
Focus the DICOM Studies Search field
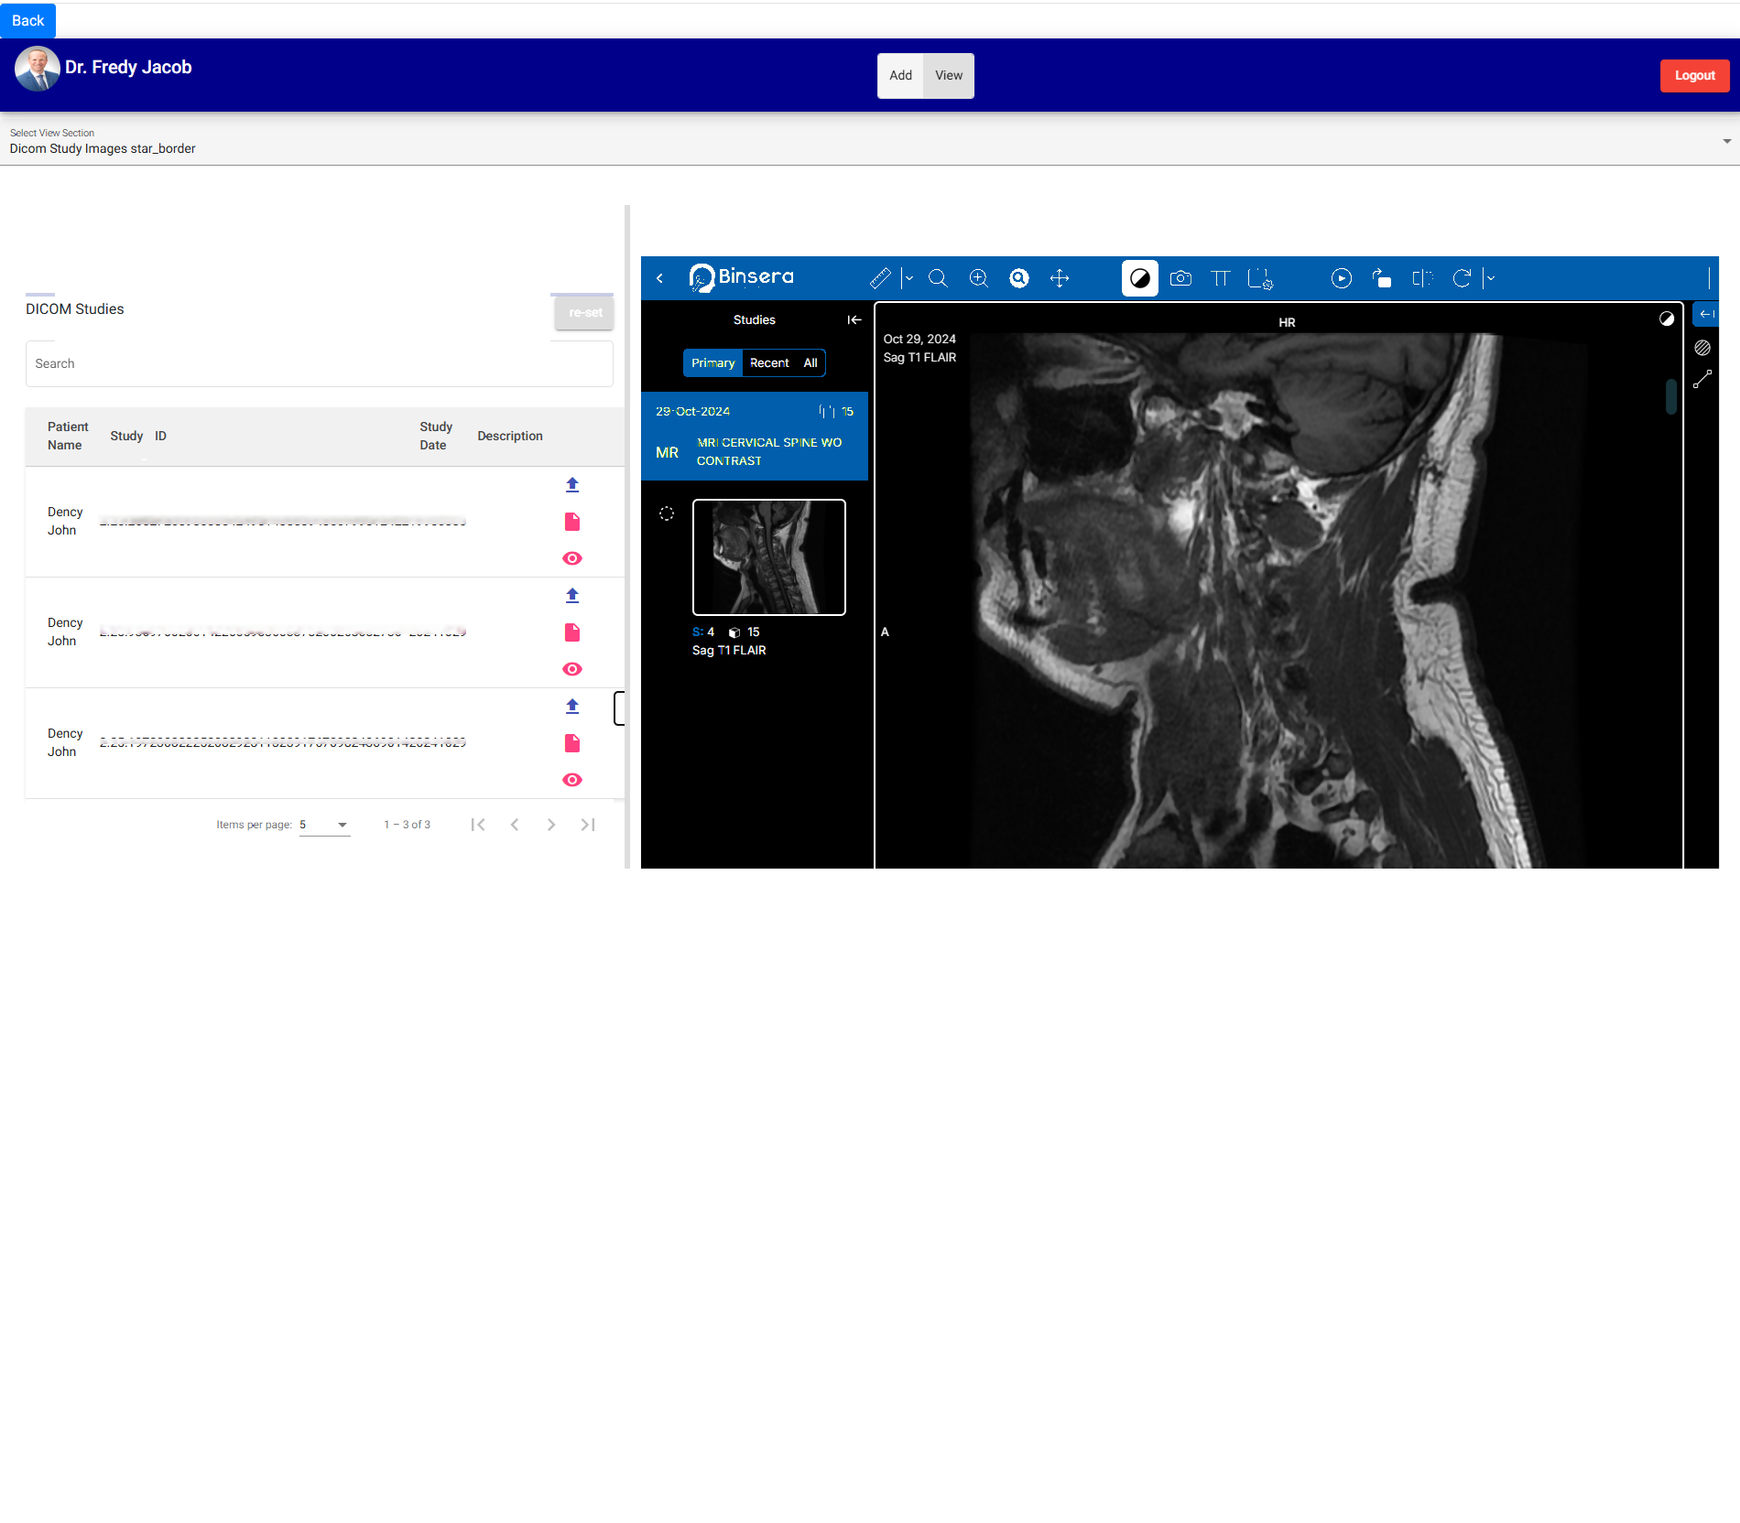[320, 363]
